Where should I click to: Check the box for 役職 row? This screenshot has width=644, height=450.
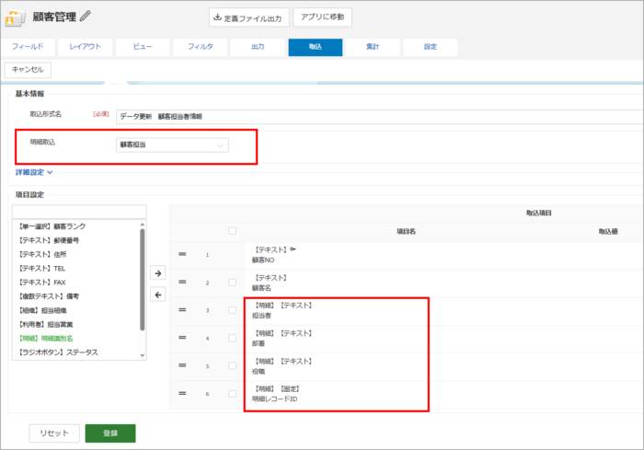[x=232, y=365]
